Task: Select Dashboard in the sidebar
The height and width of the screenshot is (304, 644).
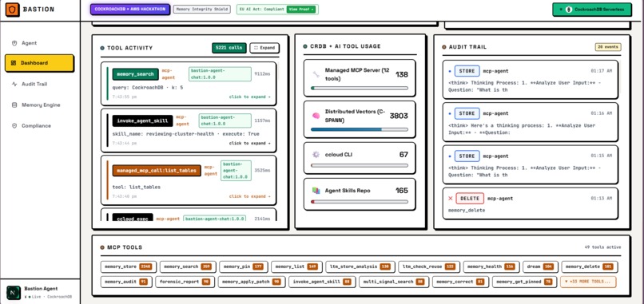Action: click(x=39, y=63)
